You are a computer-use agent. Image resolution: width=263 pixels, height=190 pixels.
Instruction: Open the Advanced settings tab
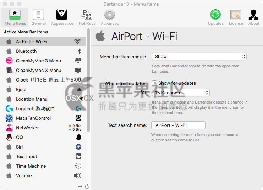coord(110,17)
